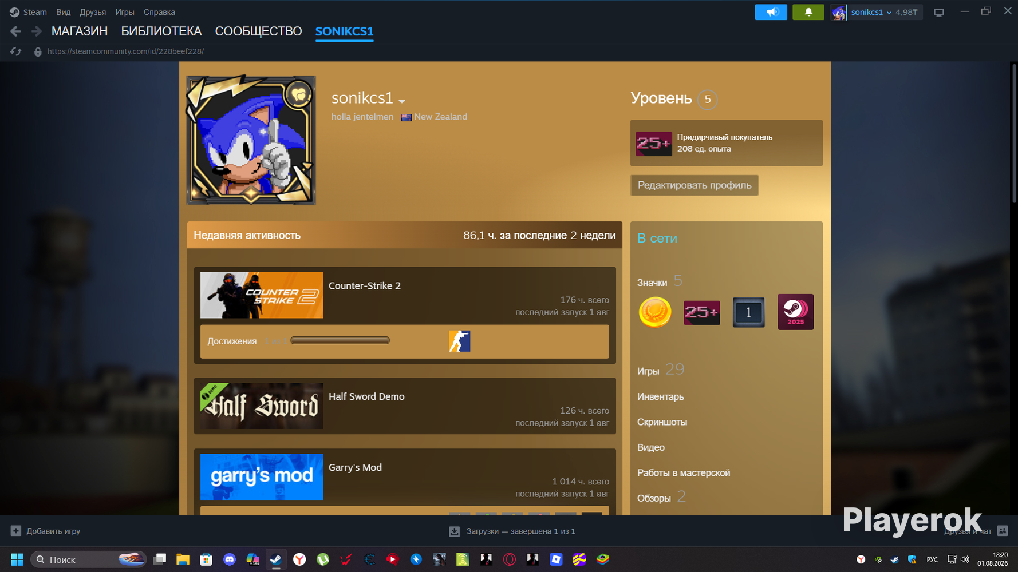View the Counter-Strike 2 achievement icon
The width and height of the screenshot is (1018, 572).
(459, 341)
